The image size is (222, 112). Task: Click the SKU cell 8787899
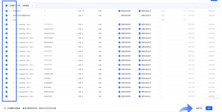tap(48, 87)
